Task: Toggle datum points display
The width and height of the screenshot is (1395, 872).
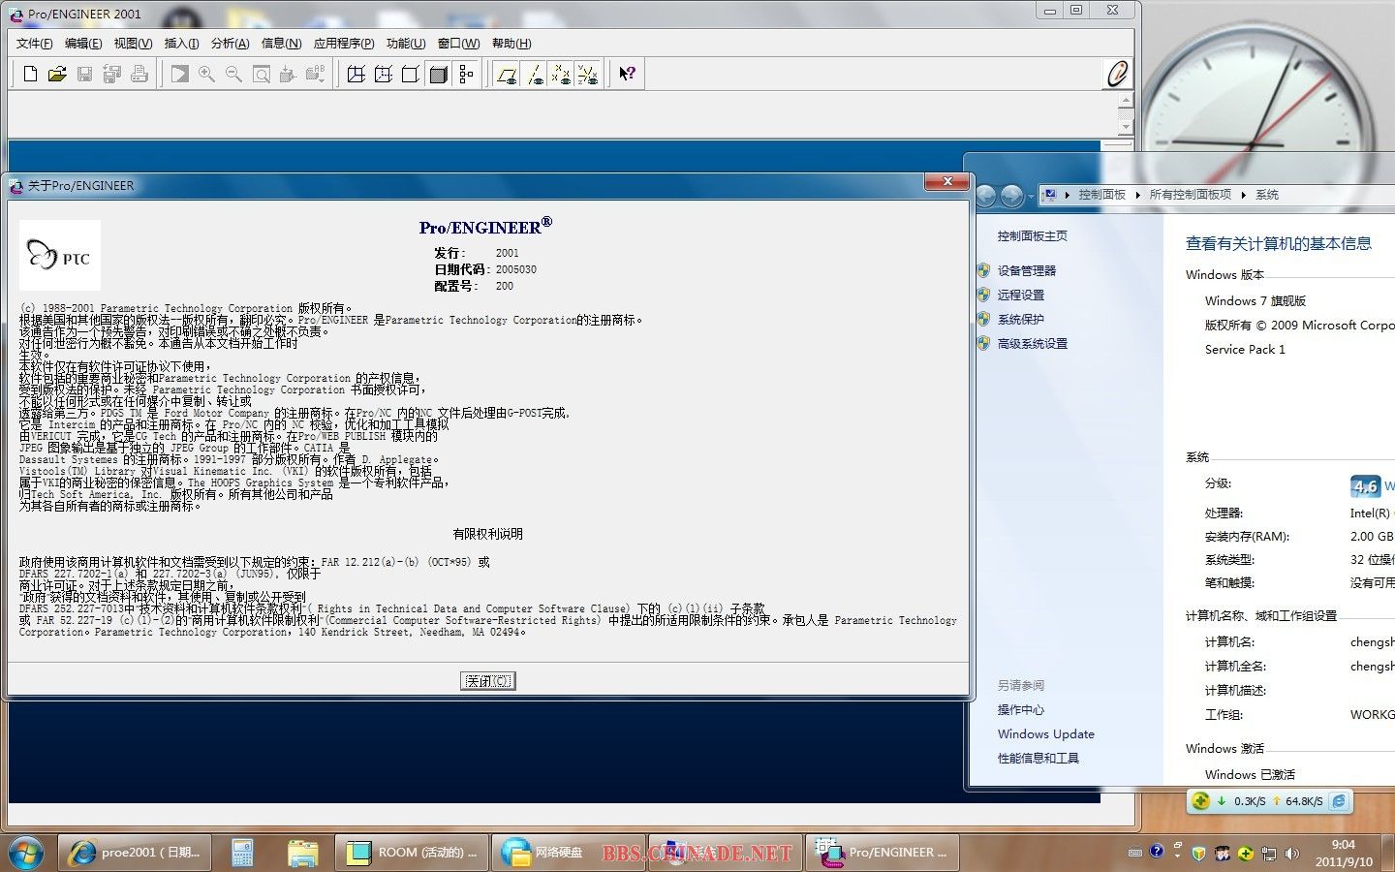Action: point(560,74)
